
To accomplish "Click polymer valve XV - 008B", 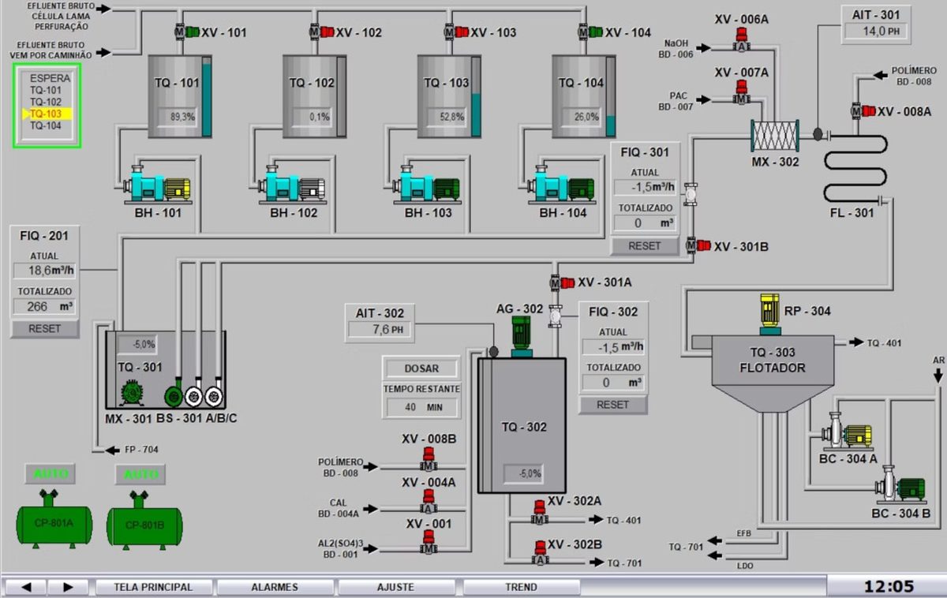I will click(x=429, y=460).
